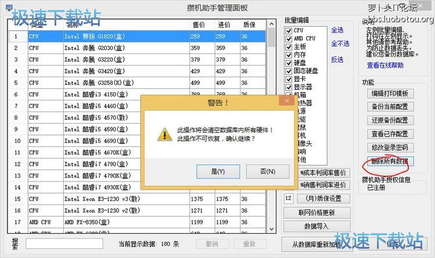Select row Intel Xeon E3-1230 v3(散)
This screenshot has height=258, width=435.
click(x=137, y=199)
